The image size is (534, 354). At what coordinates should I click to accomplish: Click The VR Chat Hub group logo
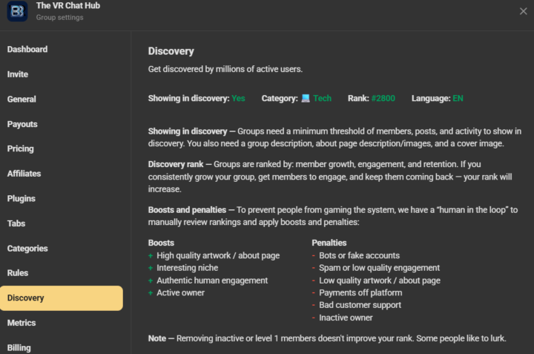17,11
